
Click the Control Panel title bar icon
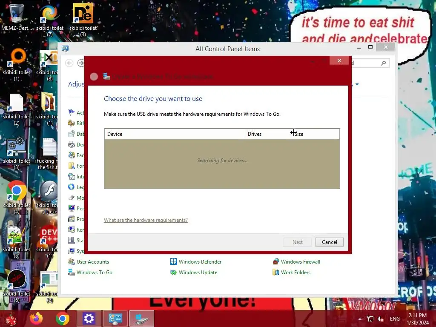point(65,49)
